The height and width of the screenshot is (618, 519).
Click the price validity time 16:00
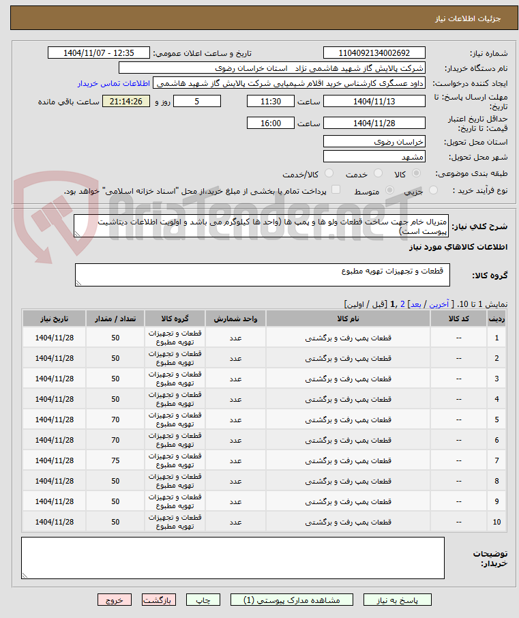click(270, 123)
